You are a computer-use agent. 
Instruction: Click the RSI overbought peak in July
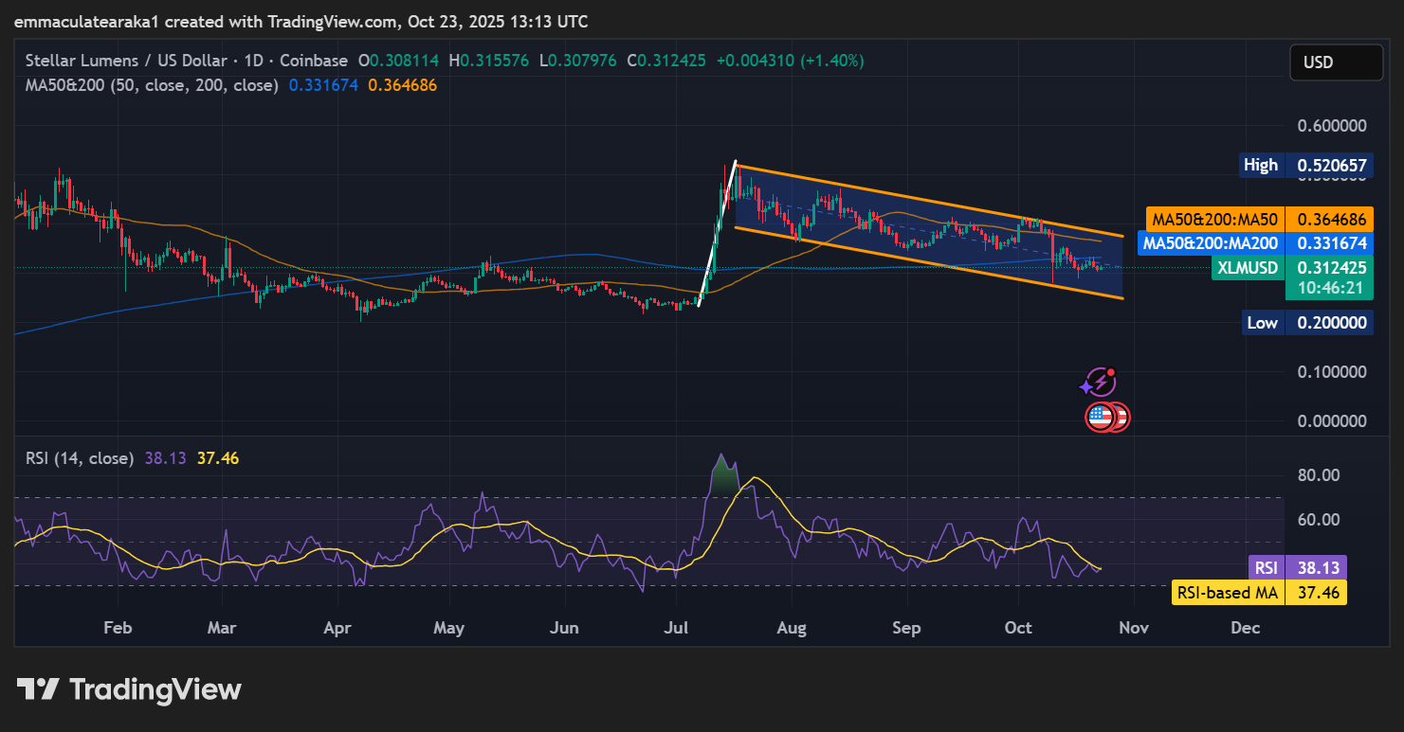tap(723, 458)
